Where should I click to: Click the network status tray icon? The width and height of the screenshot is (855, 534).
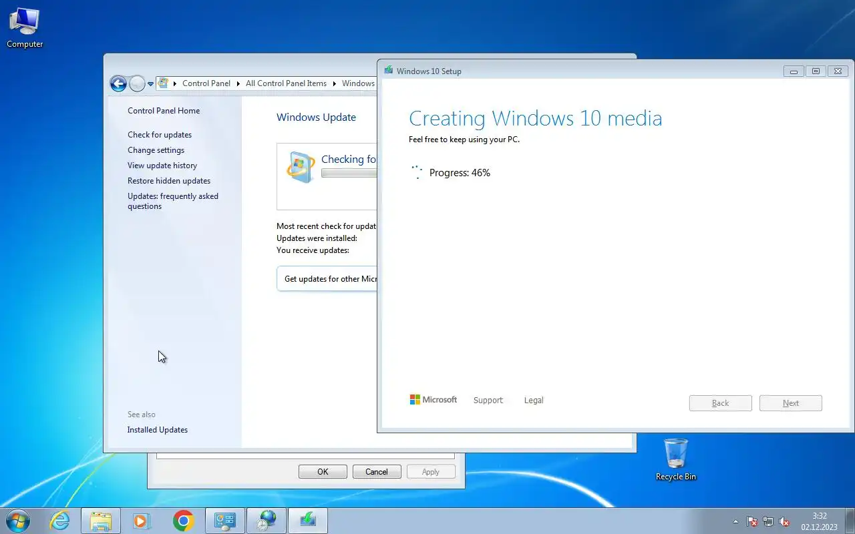pyautogui.click(x=768, y=521)
